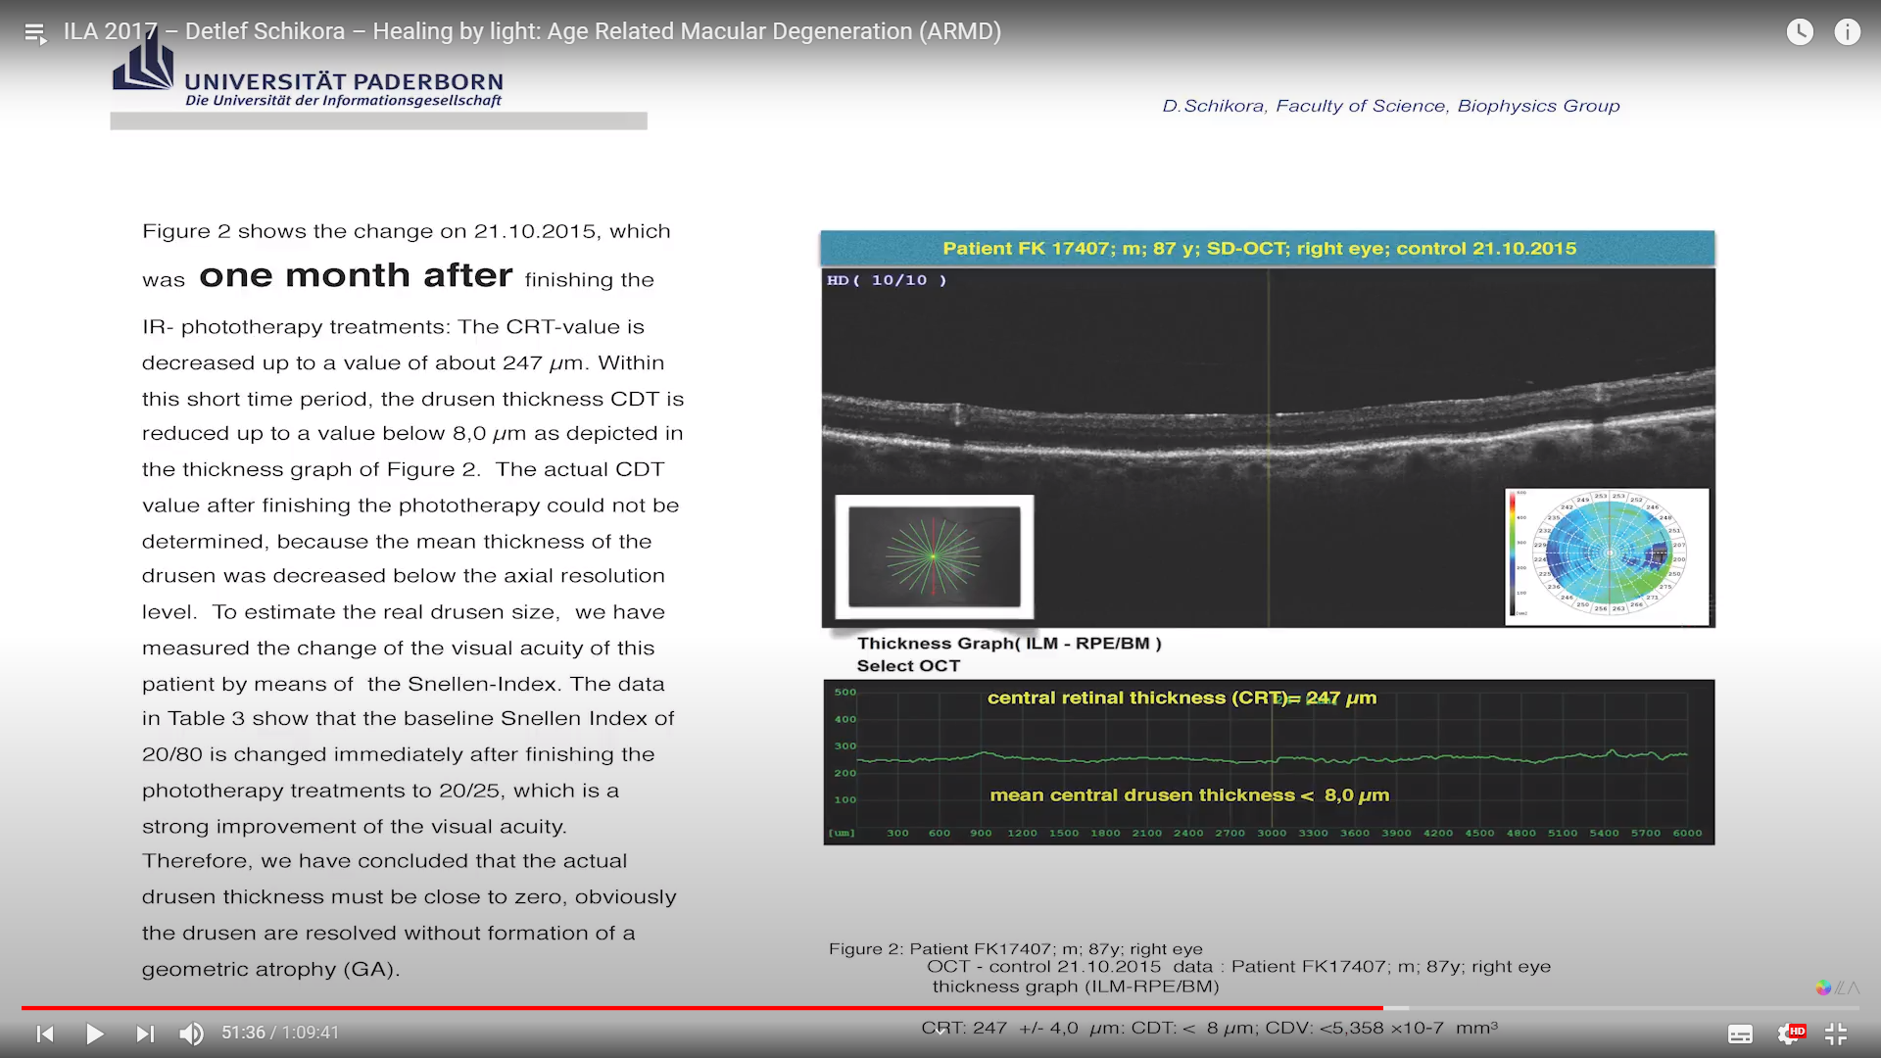Click the "Figure 2: Patient FK17407" caption
1881x1058 pixels.
point(1016,949)
